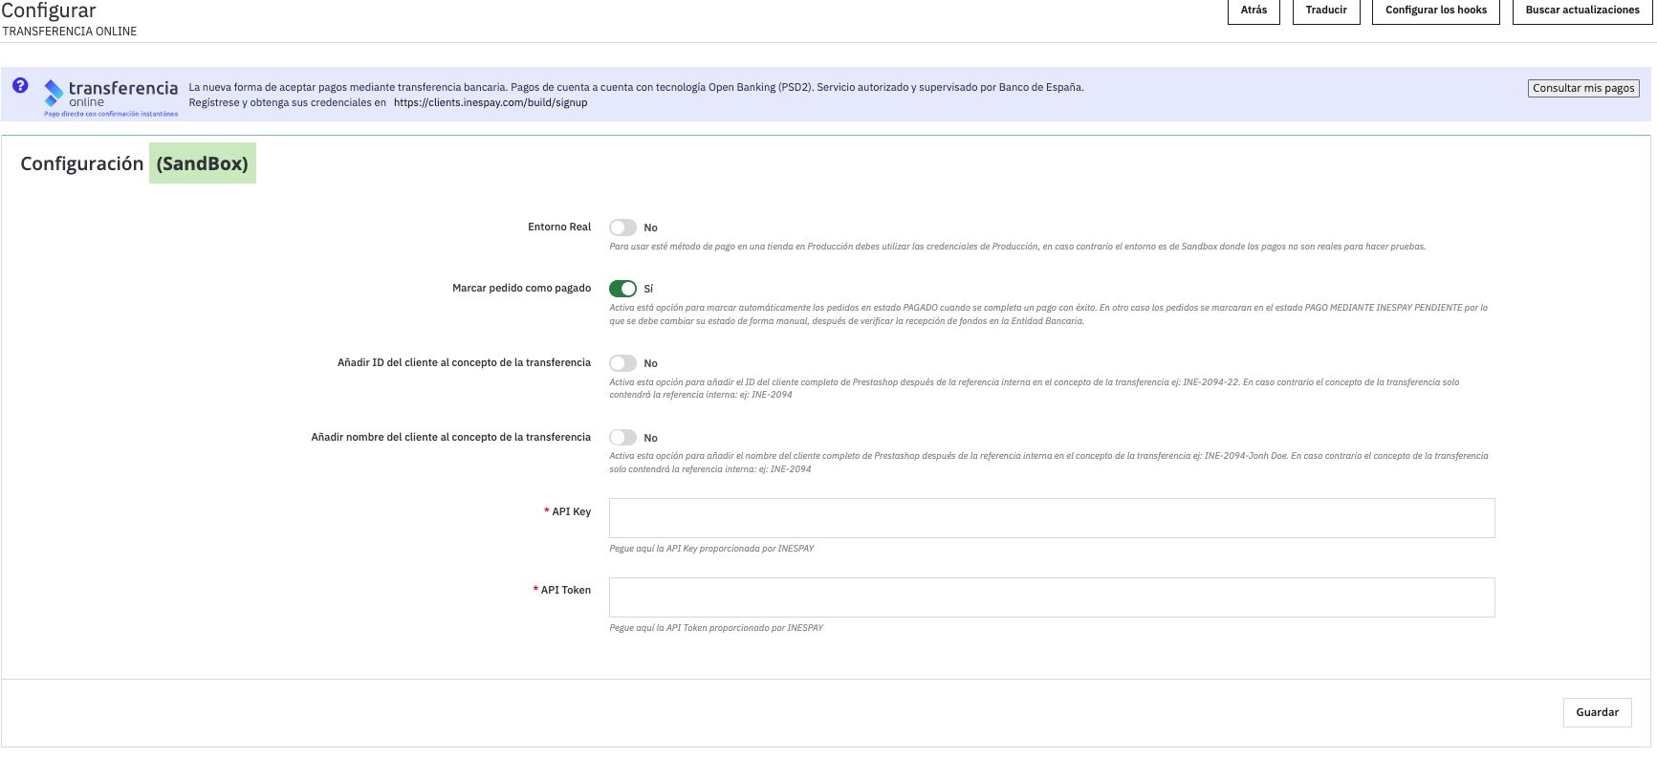Screen dimensions: 1657x759
Task: Open the inespay signup link
Action: pos(491,103)
